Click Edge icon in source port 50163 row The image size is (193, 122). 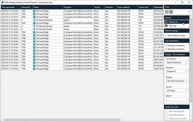click(34, 66)
